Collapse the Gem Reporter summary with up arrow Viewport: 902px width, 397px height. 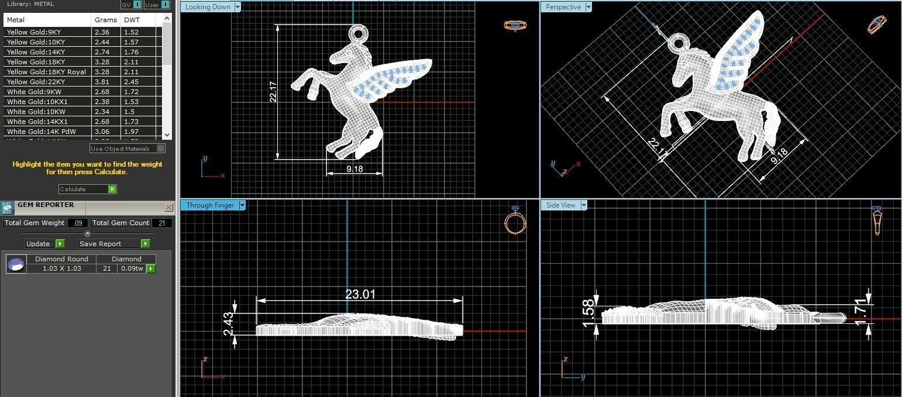pyautogui.click(x=88, y=233)
